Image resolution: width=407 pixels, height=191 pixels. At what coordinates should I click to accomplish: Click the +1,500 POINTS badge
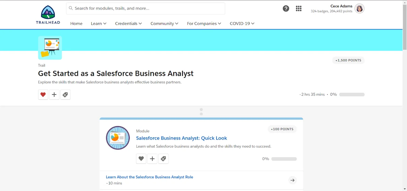348,60
